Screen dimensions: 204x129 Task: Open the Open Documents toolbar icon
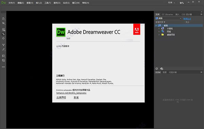[x=3, y=19]
